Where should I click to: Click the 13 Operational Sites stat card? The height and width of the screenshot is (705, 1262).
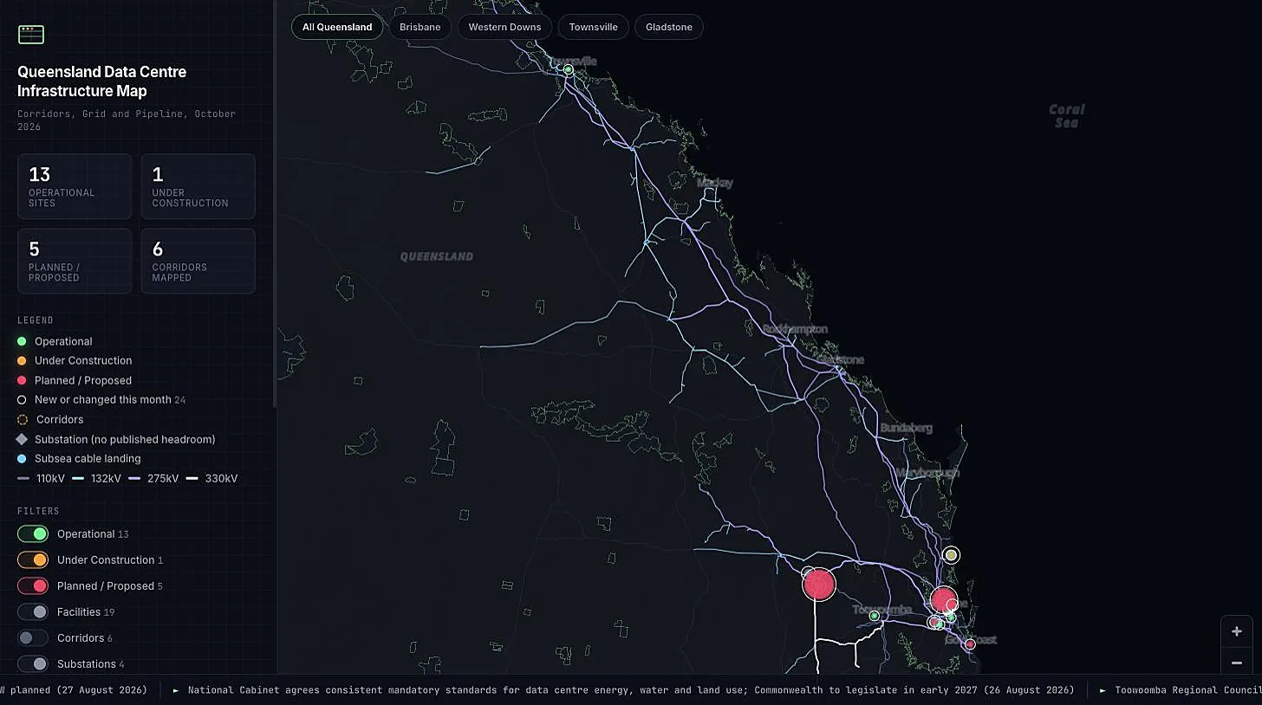75,186
